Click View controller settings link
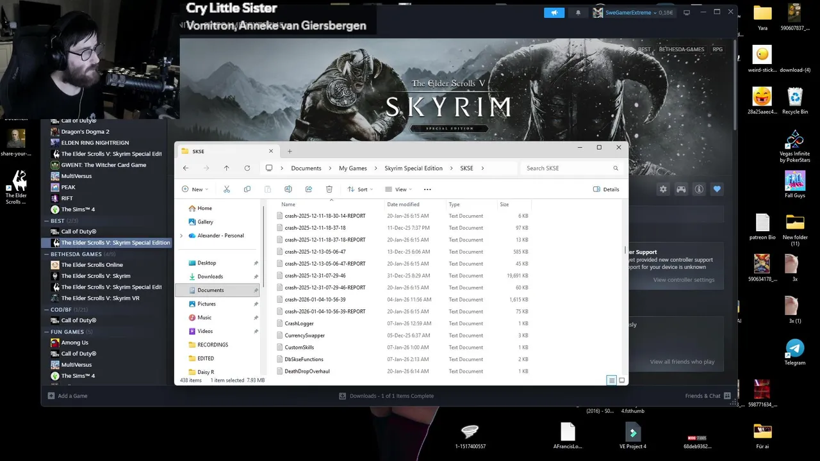The height and width of the screenshot is (461, 820). 684,280
